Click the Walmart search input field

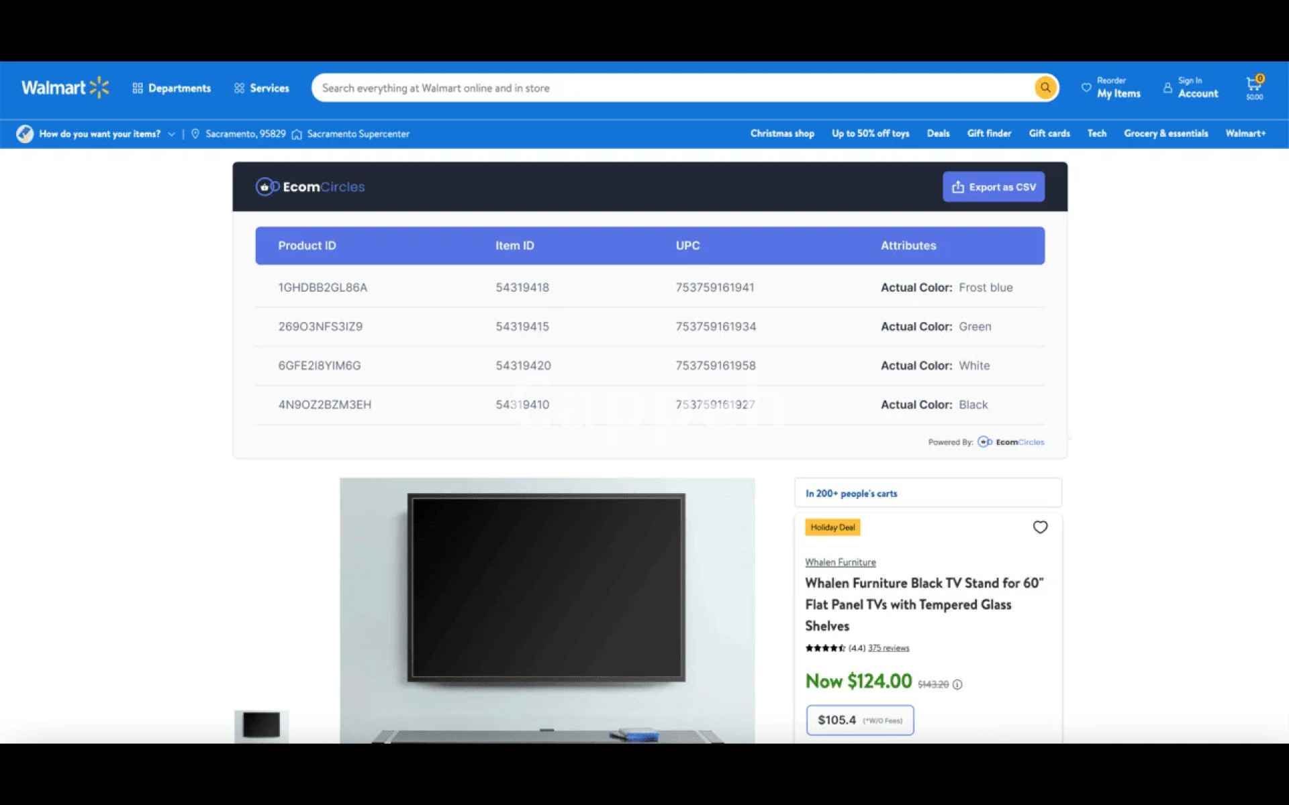(671, 88)
